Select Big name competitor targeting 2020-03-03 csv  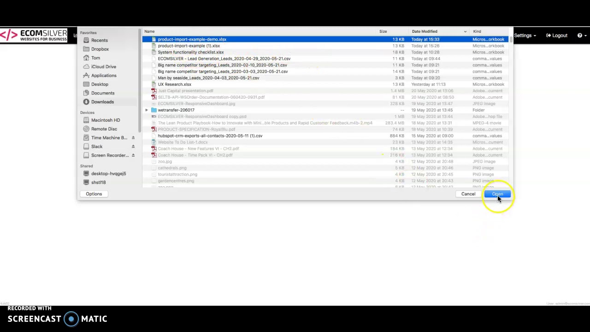click(325, 71)
